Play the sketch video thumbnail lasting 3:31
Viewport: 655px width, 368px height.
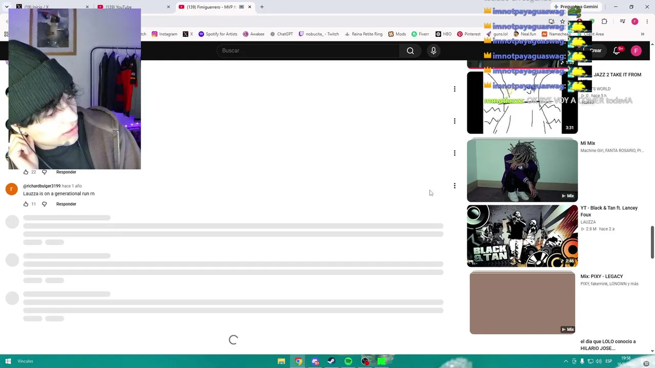(x=522, y=103)
